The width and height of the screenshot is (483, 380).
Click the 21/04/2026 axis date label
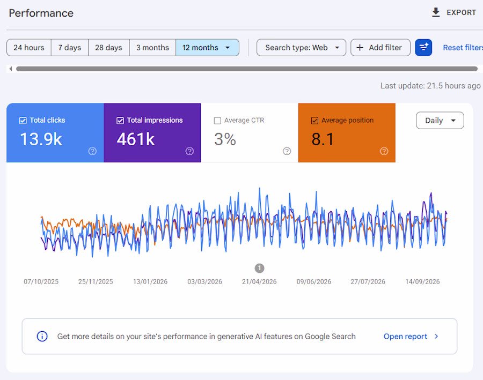(259, 281)
